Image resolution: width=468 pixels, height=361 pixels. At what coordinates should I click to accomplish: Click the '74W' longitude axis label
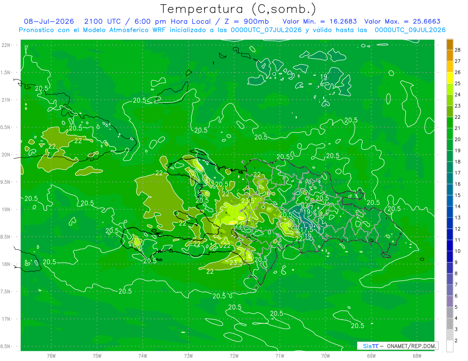143,356
